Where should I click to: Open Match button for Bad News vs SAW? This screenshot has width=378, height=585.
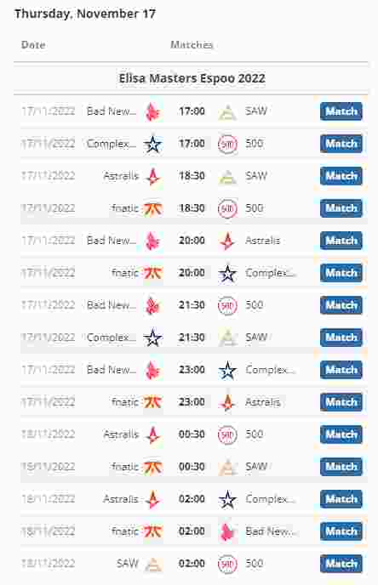coord(341,111)
